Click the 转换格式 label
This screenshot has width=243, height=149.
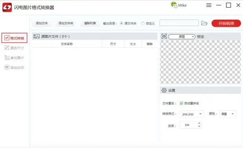169,114
